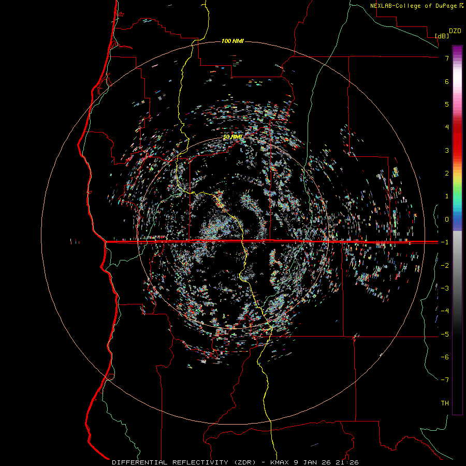Click the -4 dB scale value
Screen dimensions: 466x466
[x=445, y=311]
